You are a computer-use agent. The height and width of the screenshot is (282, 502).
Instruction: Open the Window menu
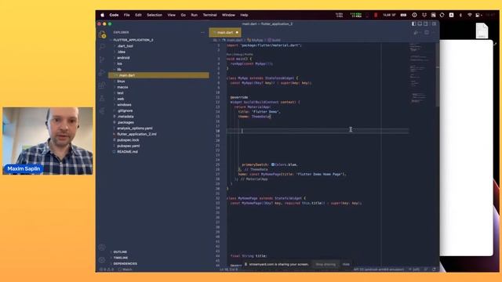pyautogui.click(x=228, y=15)
